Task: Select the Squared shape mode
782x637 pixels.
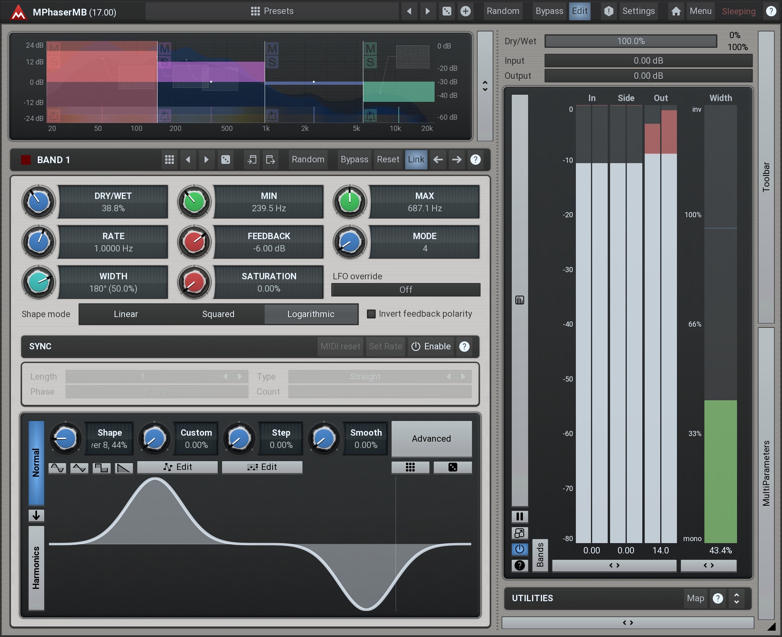Action: [218, 314]
